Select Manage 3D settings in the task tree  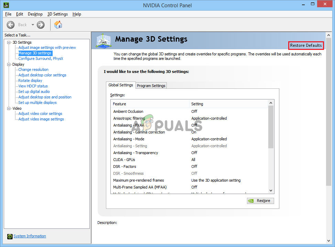click(x=35, y=53)
